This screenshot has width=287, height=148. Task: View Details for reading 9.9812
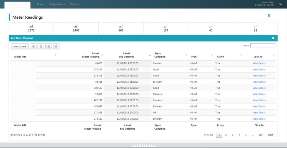coord(259,94)
